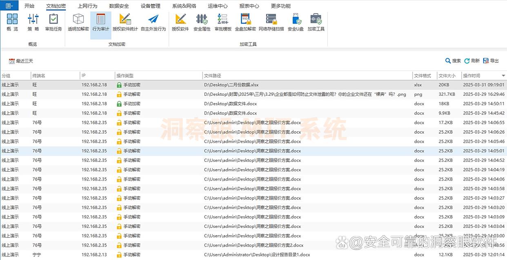
Task: Select the row timed 2025-03-29 14:05:01
Action: pyautogui.click(x=253, y=151)
